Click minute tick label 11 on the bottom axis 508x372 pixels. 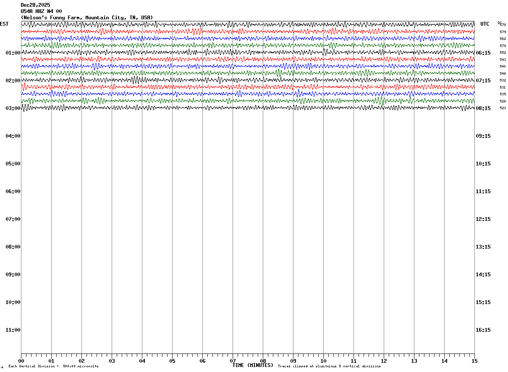(x=354, y=361)
